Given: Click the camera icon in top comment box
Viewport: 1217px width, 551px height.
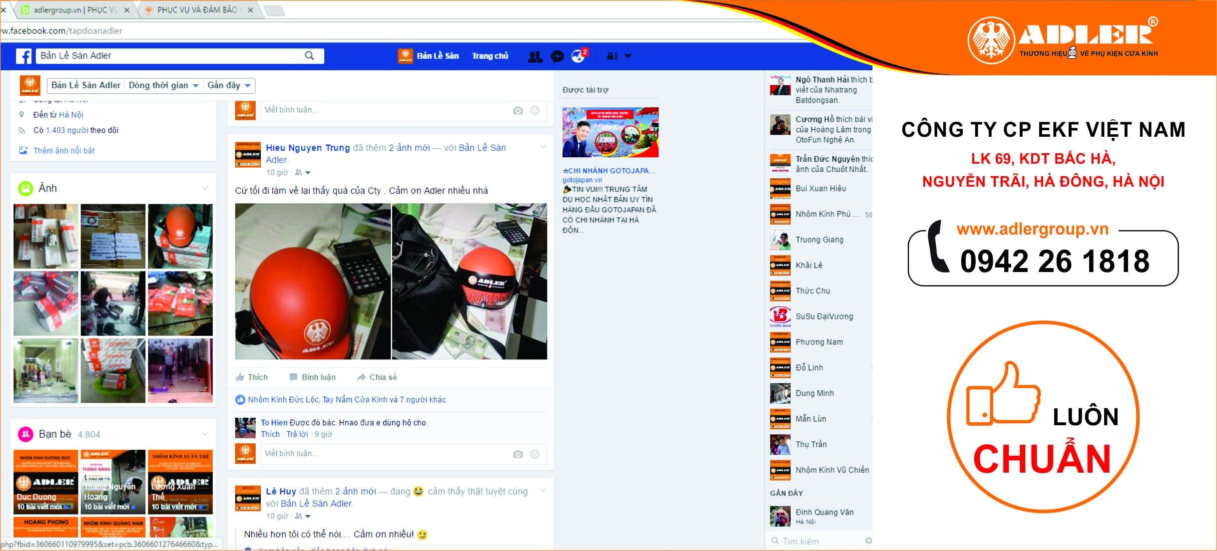Looking at the screenshot, I should tap(518, 110).
